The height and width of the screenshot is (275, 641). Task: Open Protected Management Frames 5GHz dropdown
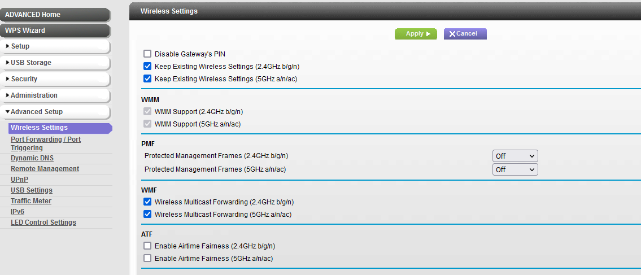[515, 169]
